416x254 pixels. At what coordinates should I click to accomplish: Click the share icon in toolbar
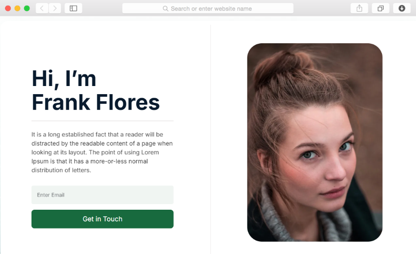(359, 8)
